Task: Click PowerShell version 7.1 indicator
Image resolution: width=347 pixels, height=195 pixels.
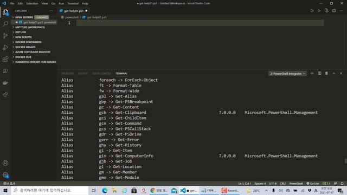Action: pyautogui.click(x=326, y=184)
